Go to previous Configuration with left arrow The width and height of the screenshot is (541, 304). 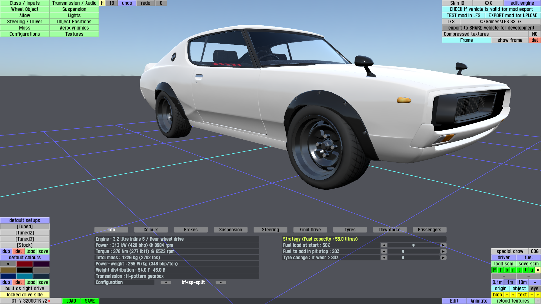pyautogui.click(x=166, y=282)
